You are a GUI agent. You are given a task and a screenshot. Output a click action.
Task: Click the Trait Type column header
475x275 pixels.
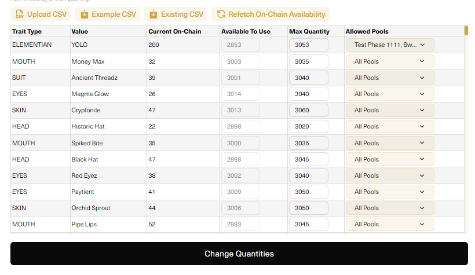(x=27, y=31)
